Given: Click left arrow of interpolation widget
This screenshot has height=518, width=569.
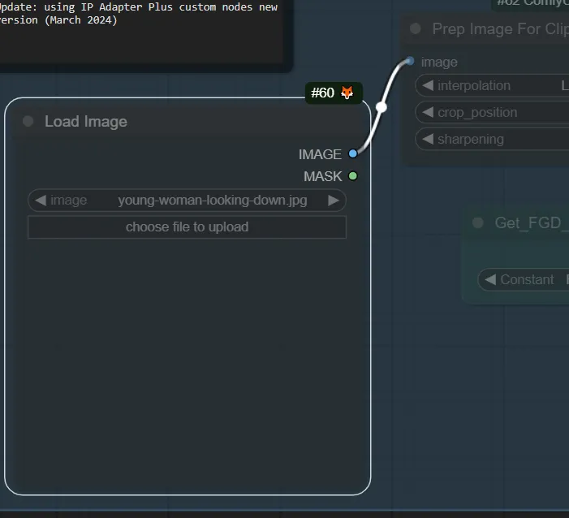Looking at the screenshot, I should pos(429,86).
